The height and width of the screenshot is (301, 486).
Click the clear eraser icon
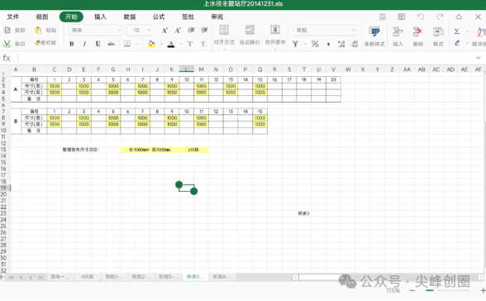457,43
